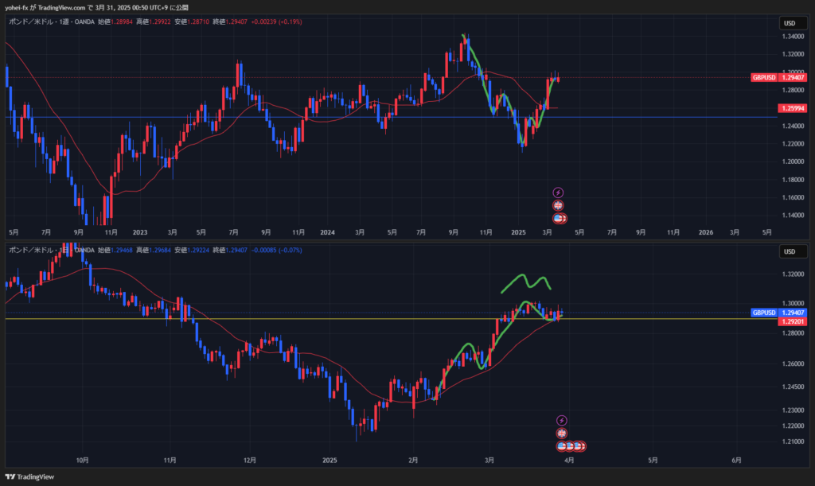Click the UK flag event icon on the daily chart
815x486 pixels.
point(562,434)
